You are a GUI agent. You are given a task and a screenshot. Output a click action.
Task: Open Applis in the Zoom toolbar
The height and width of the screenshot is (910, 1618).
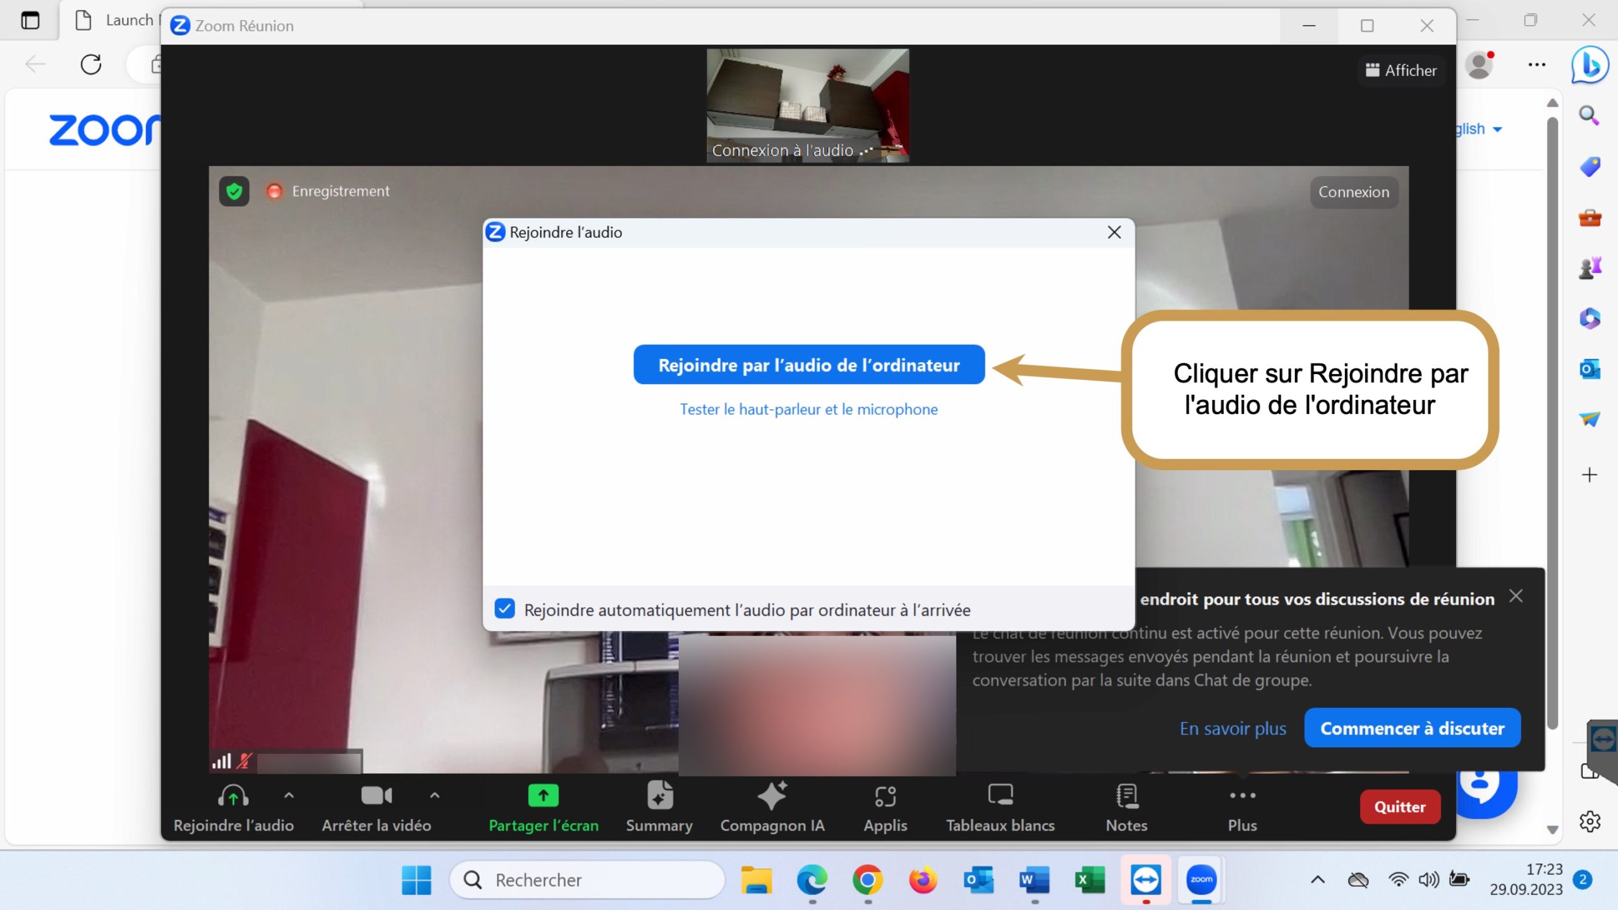885,807
